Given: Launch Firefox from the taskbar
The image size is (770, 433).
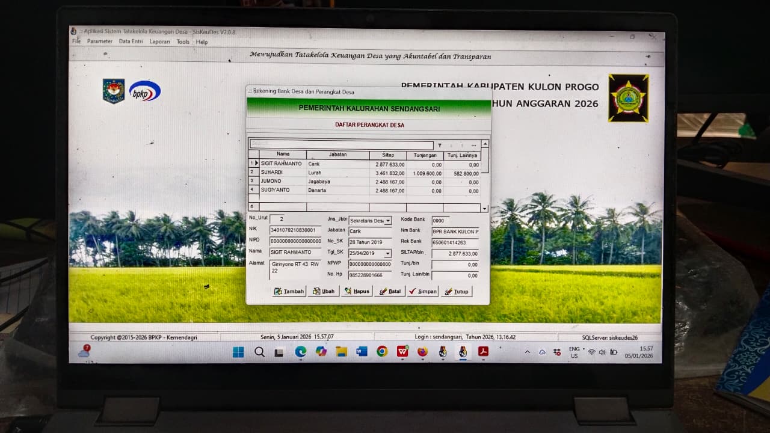Looking at the screenshot, I should [422, 352].
